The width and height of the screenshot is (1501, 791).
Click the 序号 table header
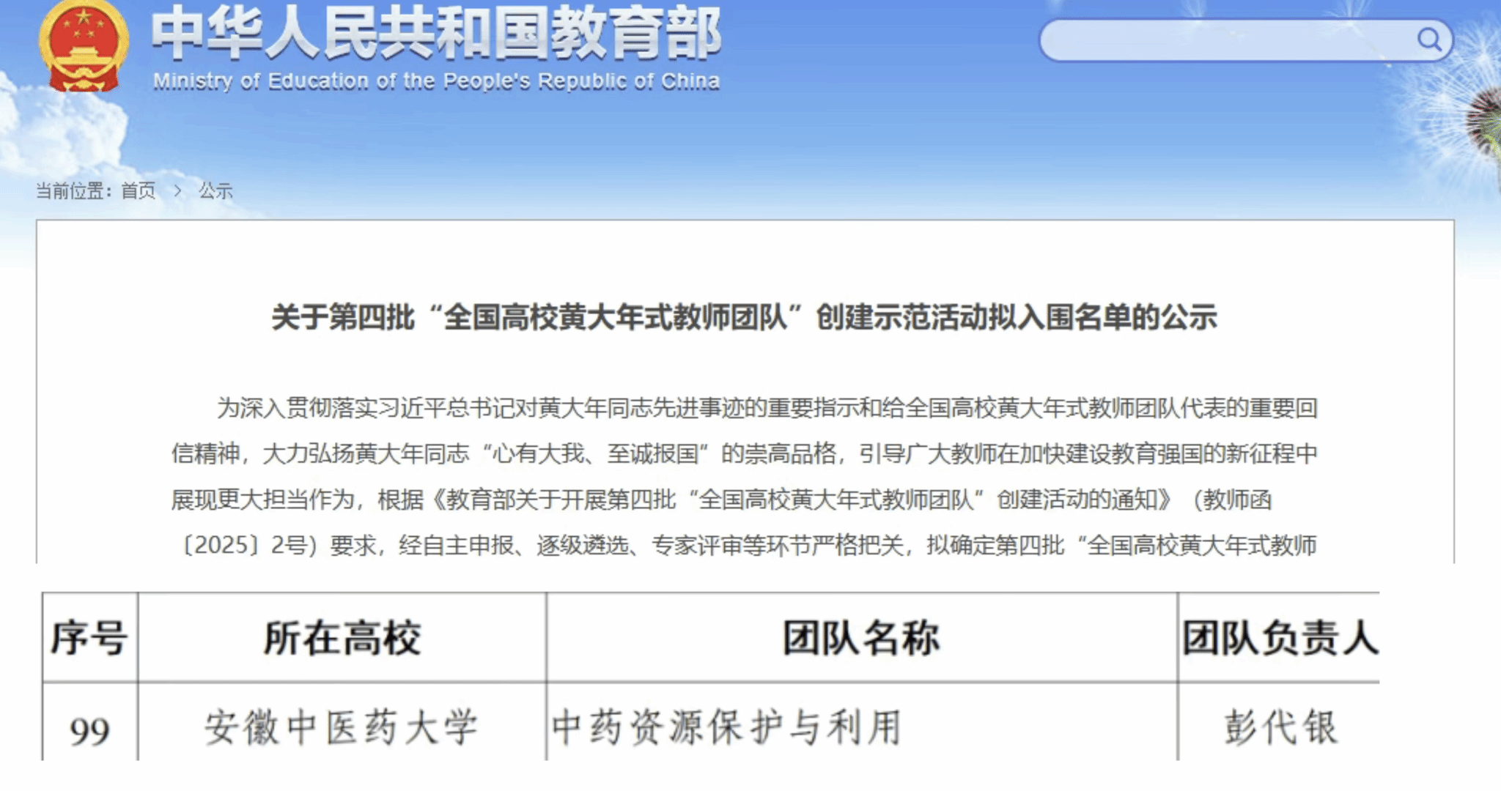(x=89, y=637)
